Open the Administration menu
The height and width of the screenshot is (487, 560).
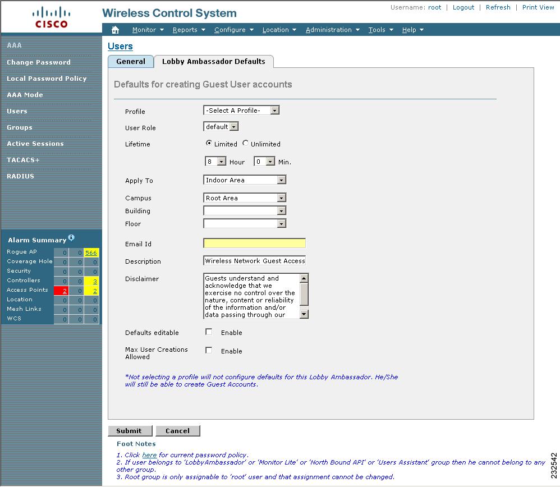(333, 30)
